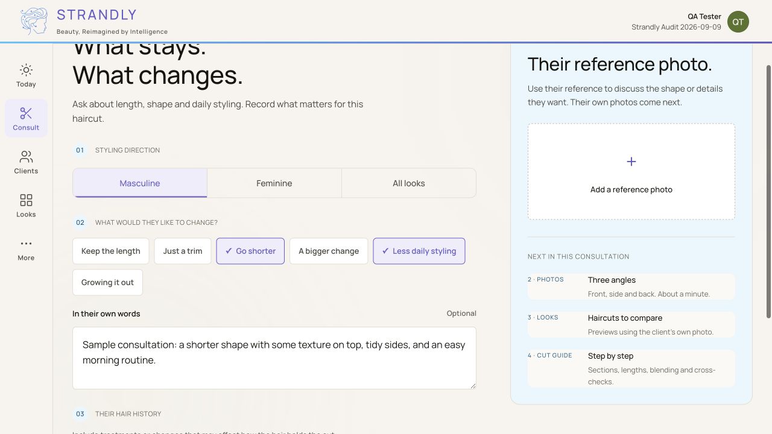Click the Optional label

[461, 313]
